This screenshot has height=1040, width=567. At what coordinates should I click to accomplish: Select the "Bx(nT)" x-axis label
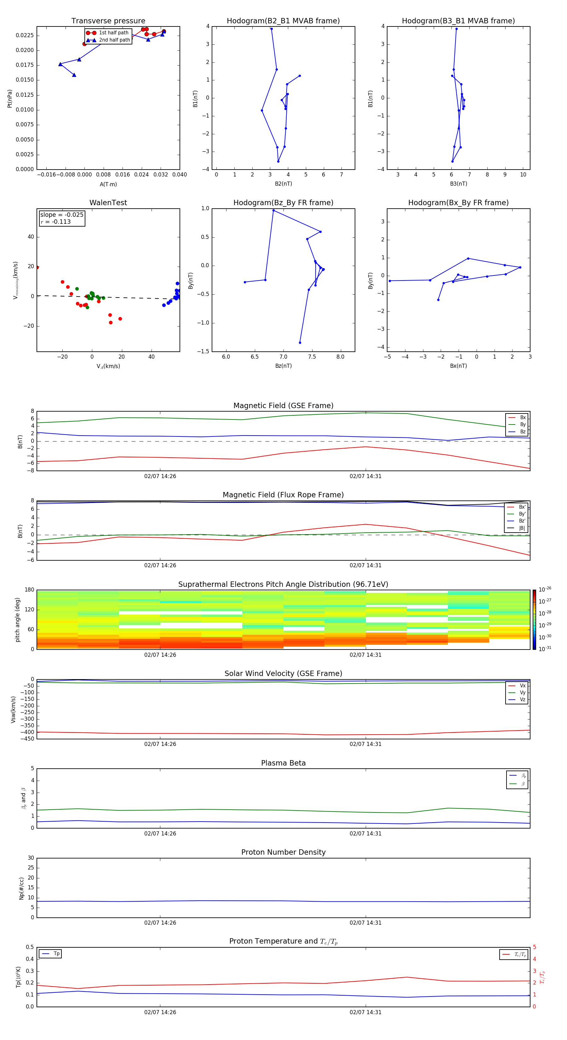coord(458,366)
